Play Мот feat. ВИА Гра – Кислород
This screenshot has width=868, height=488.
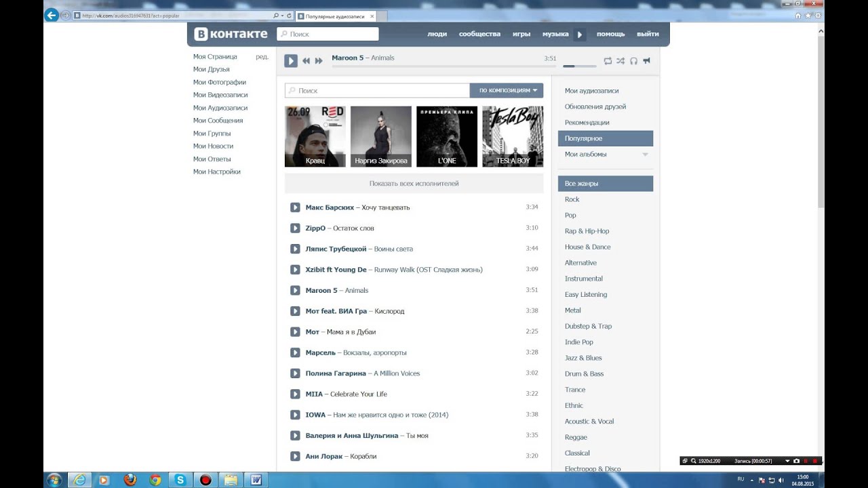[x=295, y=311]
